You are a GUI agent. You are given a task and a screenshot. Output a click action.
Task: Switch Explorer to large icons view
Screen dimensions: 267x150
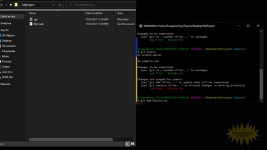coord(133,144)
